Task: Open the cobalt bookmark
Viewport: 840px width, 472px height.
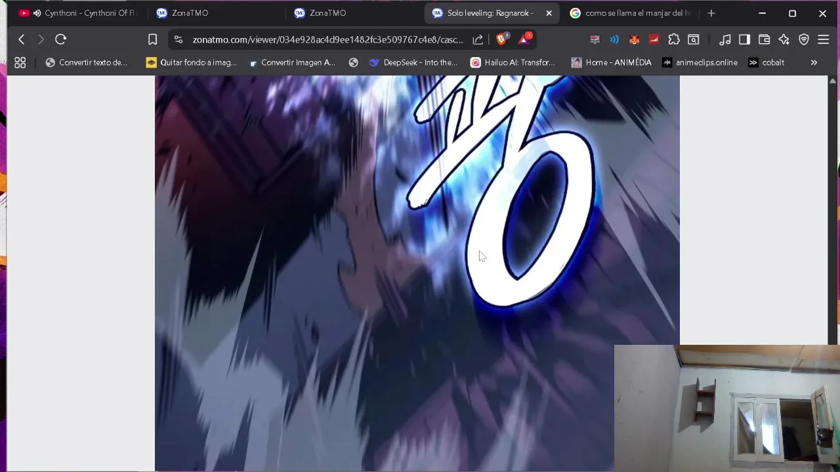Action: [766, 62]
